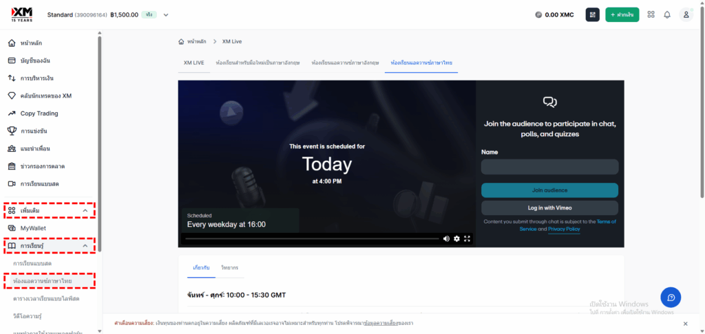Screen dimensions: 705x334
Task: Click the Join audience button
Action: [x=549, y=190]
